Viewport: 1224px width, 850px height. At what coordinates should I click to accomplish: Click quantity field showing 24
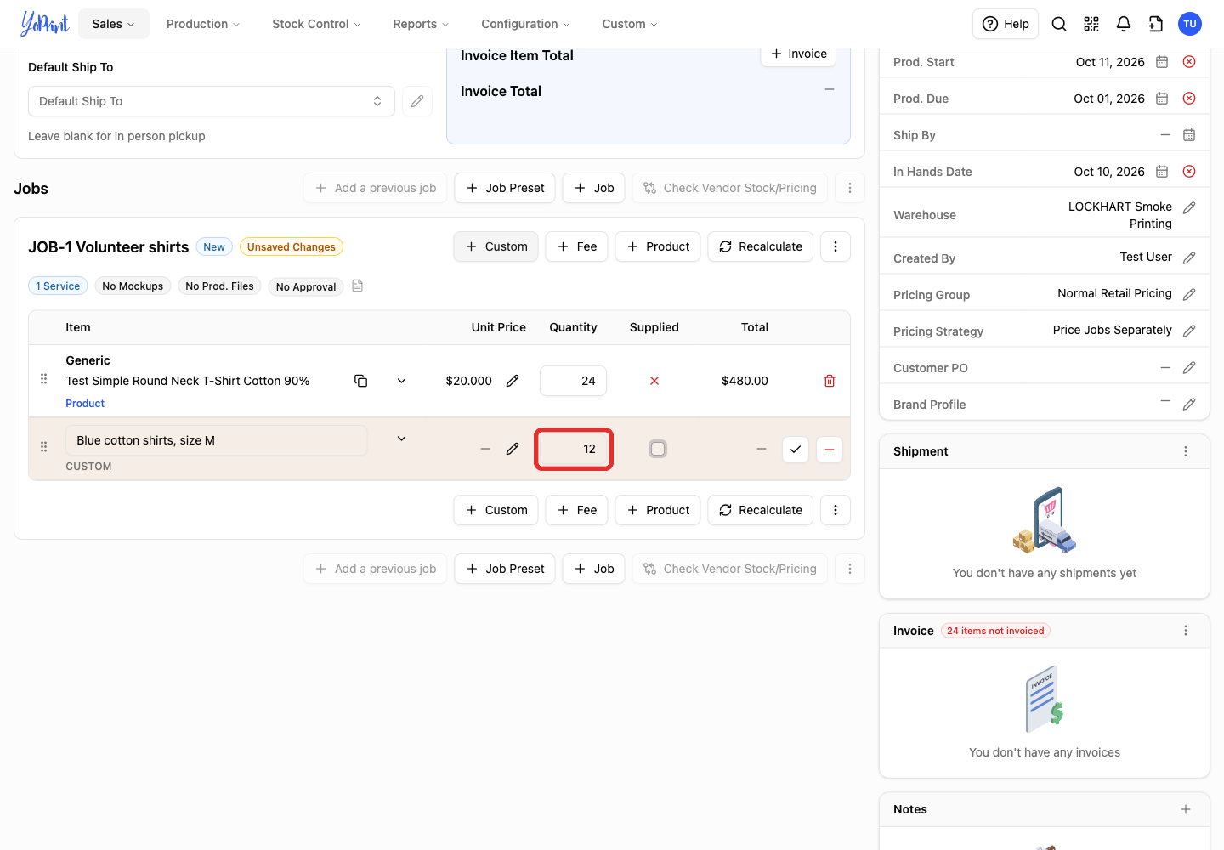574,381
